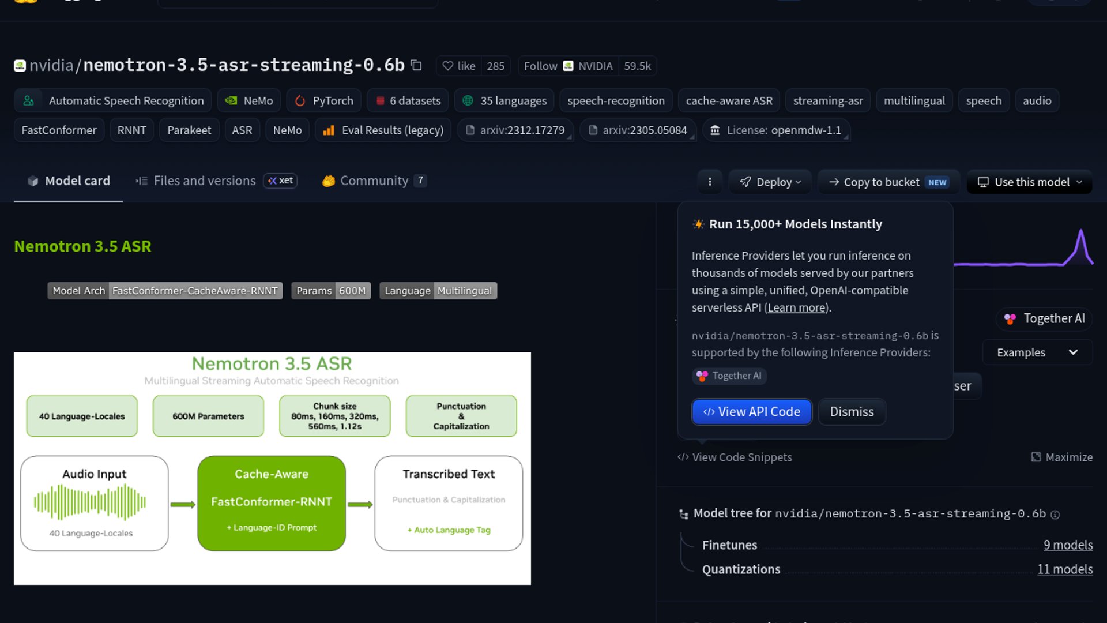Open the three-dot more options menu
The width and height of the screenshot is (1107, 623).
(x=710, y=182)
